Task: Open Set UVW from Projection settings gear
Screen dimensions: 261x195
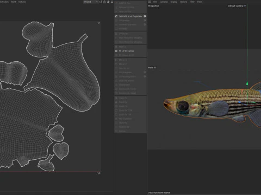Action: [x=145, y=16]
